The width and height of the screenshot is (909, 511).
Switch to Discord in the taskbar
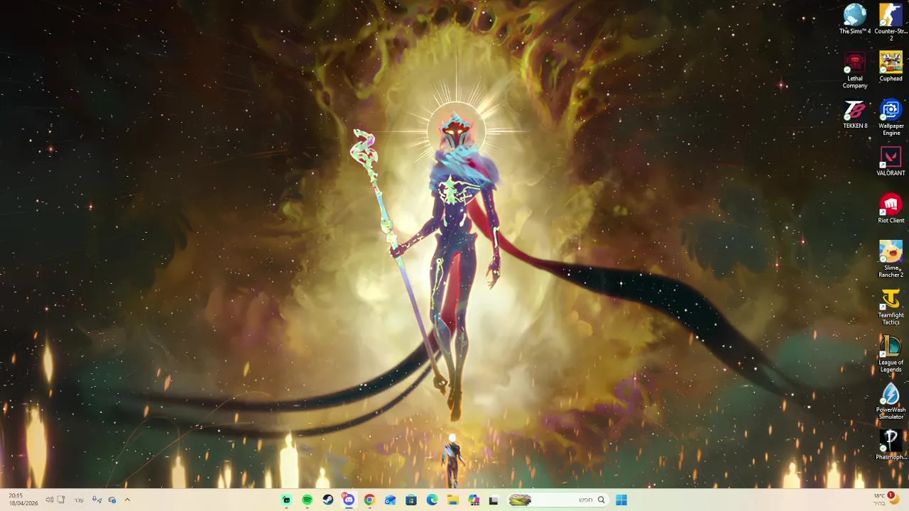click(x=349, y=500)
